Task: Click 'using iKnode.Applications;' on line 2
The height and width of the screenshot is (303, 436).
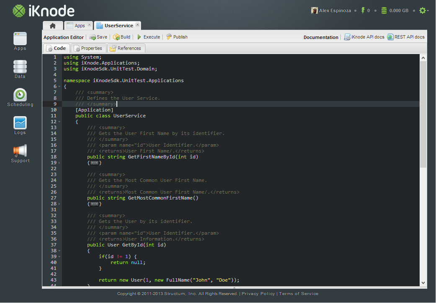Action: (x=101, y=63)
